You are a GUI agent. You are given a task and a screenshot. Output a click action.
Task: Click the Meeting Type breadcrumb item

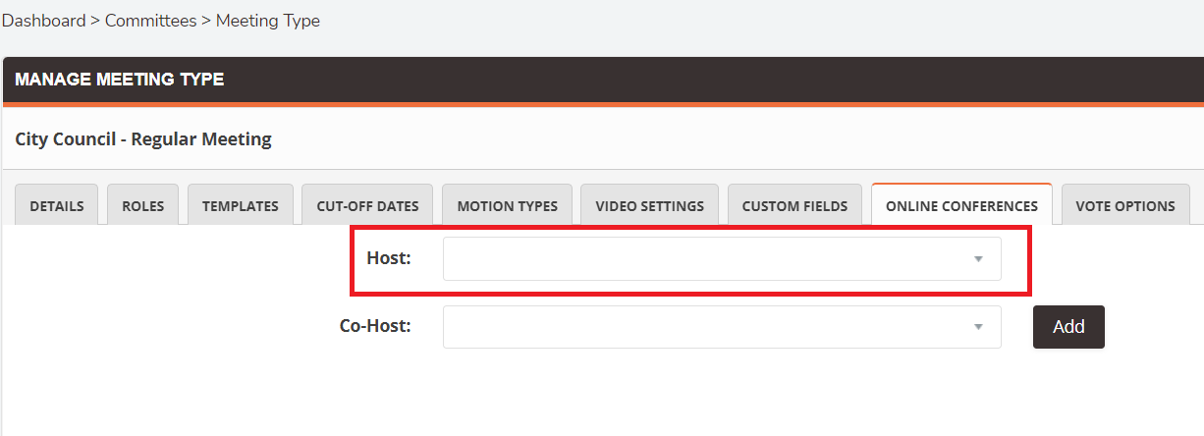(268, 21)
